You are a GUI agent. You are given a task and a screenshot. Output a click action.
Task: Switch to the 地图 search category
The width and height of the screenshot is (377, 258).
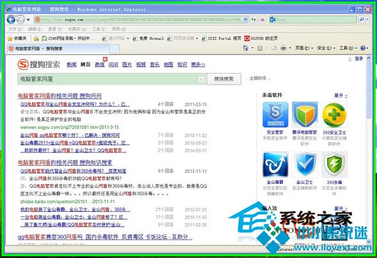168,65
